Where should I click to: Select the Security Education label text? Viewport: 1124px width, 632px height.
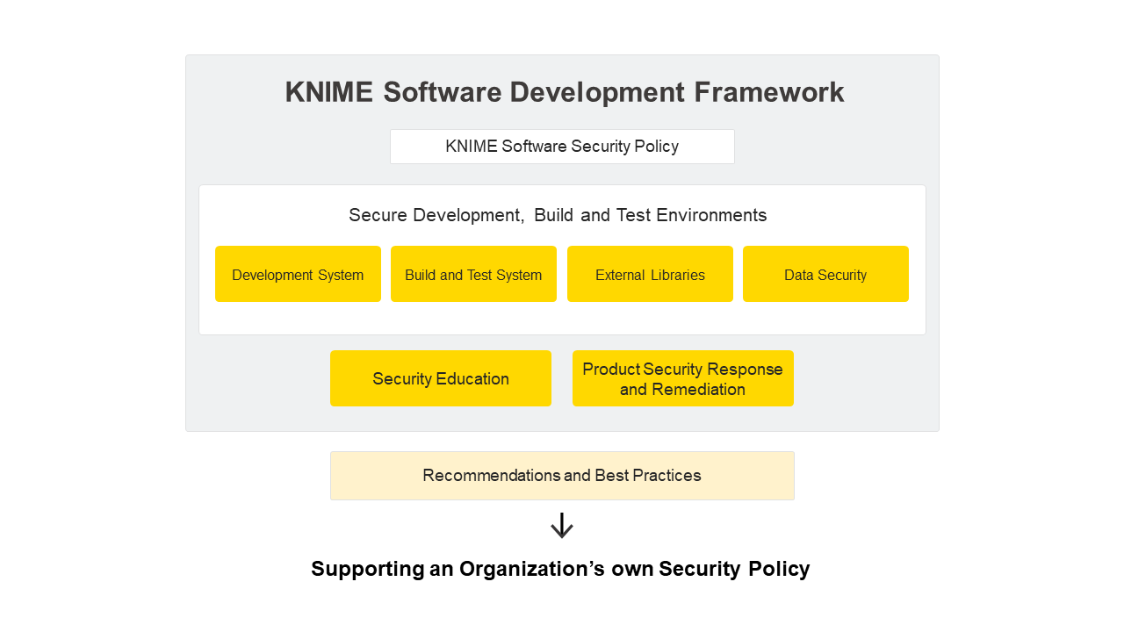[441, 378]
